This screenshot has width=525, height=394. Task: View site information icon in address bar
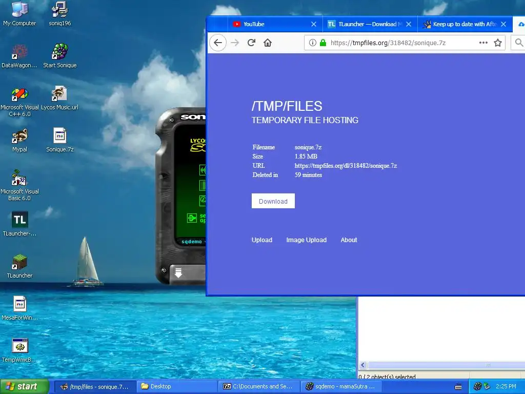(x=312, y=43)
